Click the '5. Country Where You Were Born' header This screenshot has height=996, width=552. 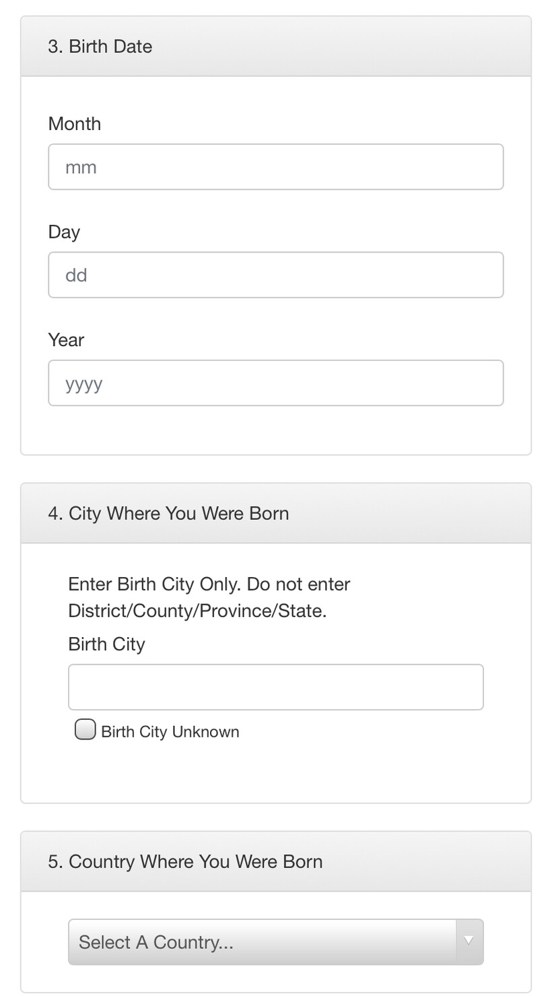(185, 862)
